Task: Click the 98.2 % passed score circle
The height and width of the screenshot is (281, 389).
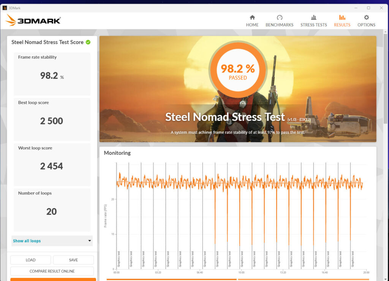Action: tap(238, 70)
